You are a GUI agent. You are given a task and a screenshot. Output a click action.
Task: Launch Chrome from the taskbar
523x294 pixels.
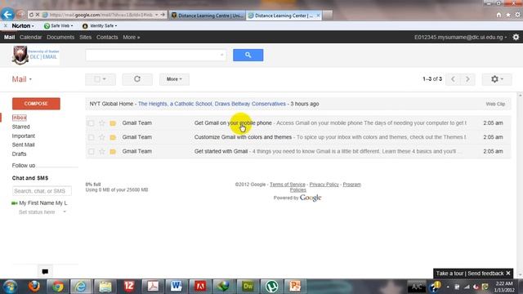tap(57, 287)
